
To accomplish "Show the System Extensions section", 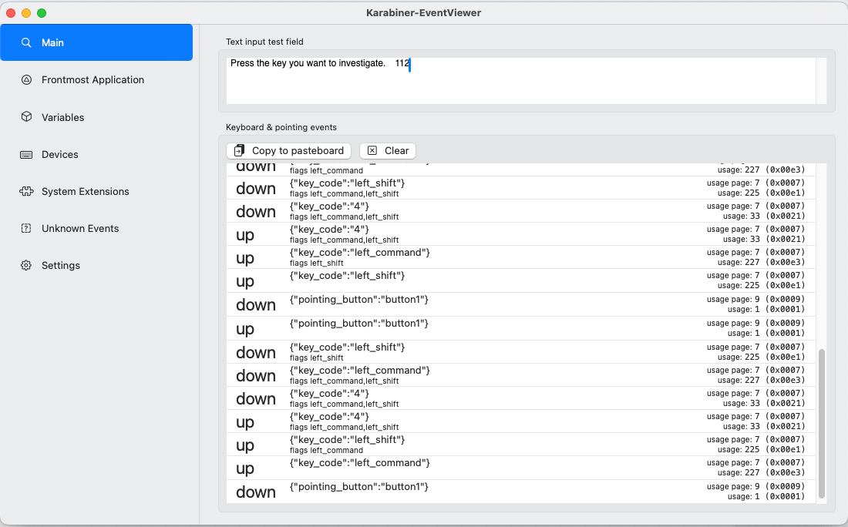I will pyautogui.click(x=96, y=191).
